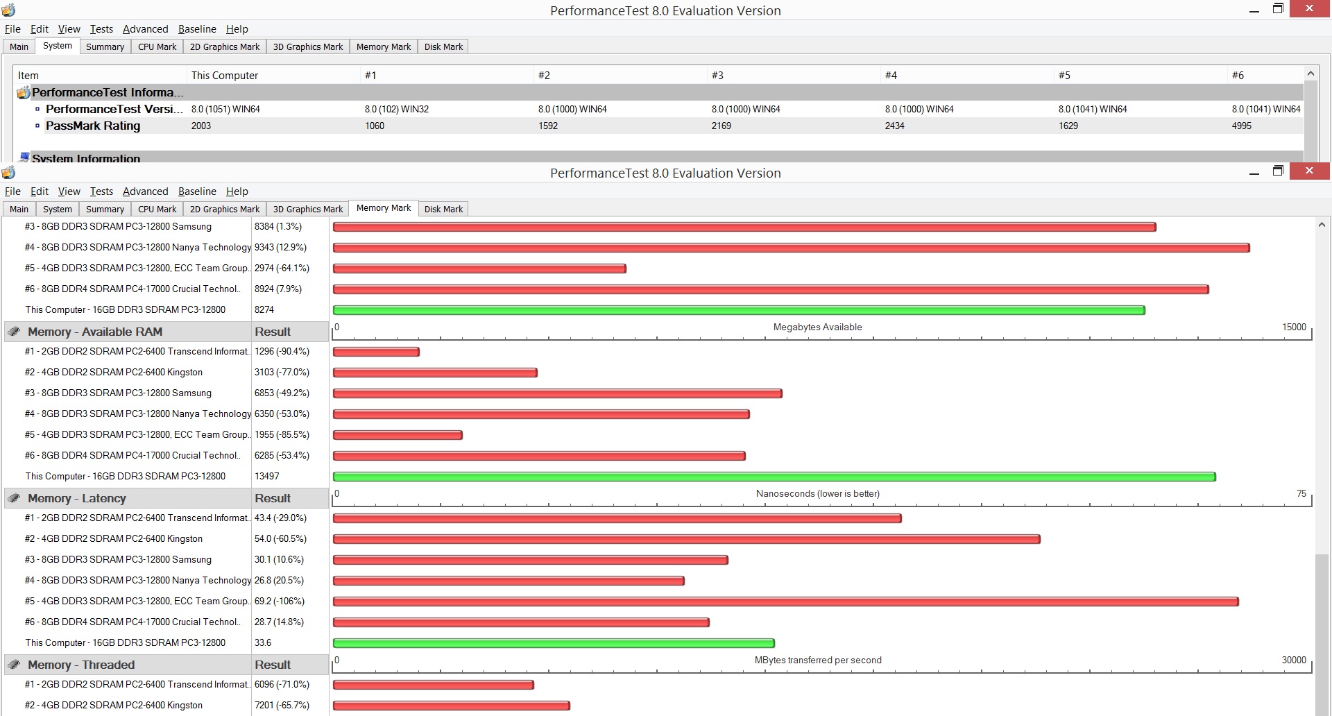Open the 3D Graphics Mark tab in the lower window

[x=308, y=209]
